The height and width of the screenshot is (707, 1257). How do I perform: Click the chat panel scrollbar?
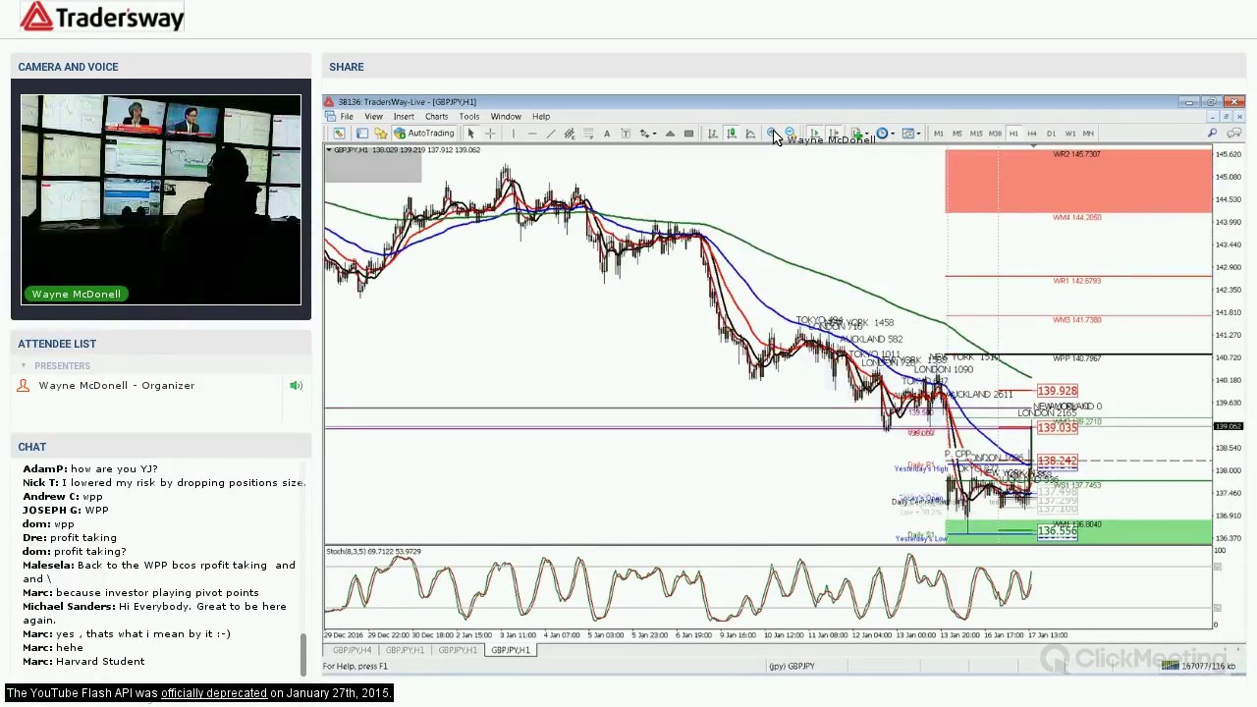pos(303,655)
